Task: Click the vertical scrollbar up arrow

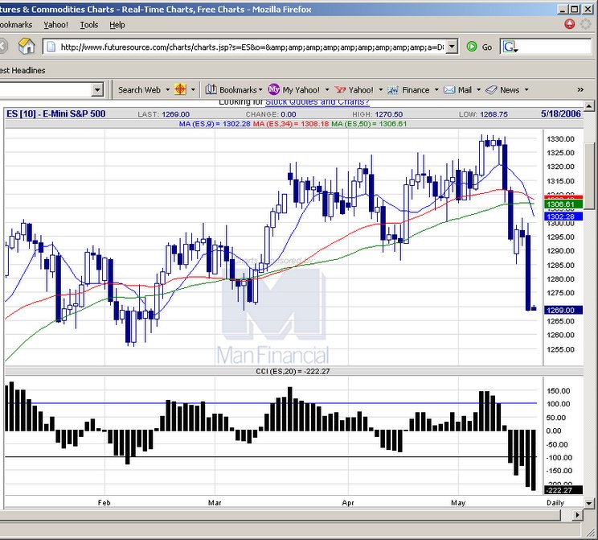Action: click(x=589, y=105)
